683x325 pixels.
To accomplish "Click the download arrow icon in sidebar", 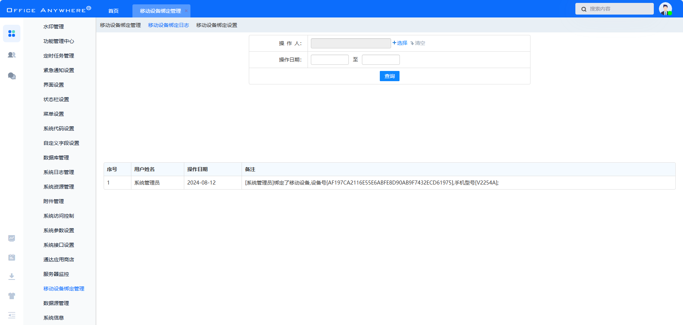I will (x=12, y=277).
